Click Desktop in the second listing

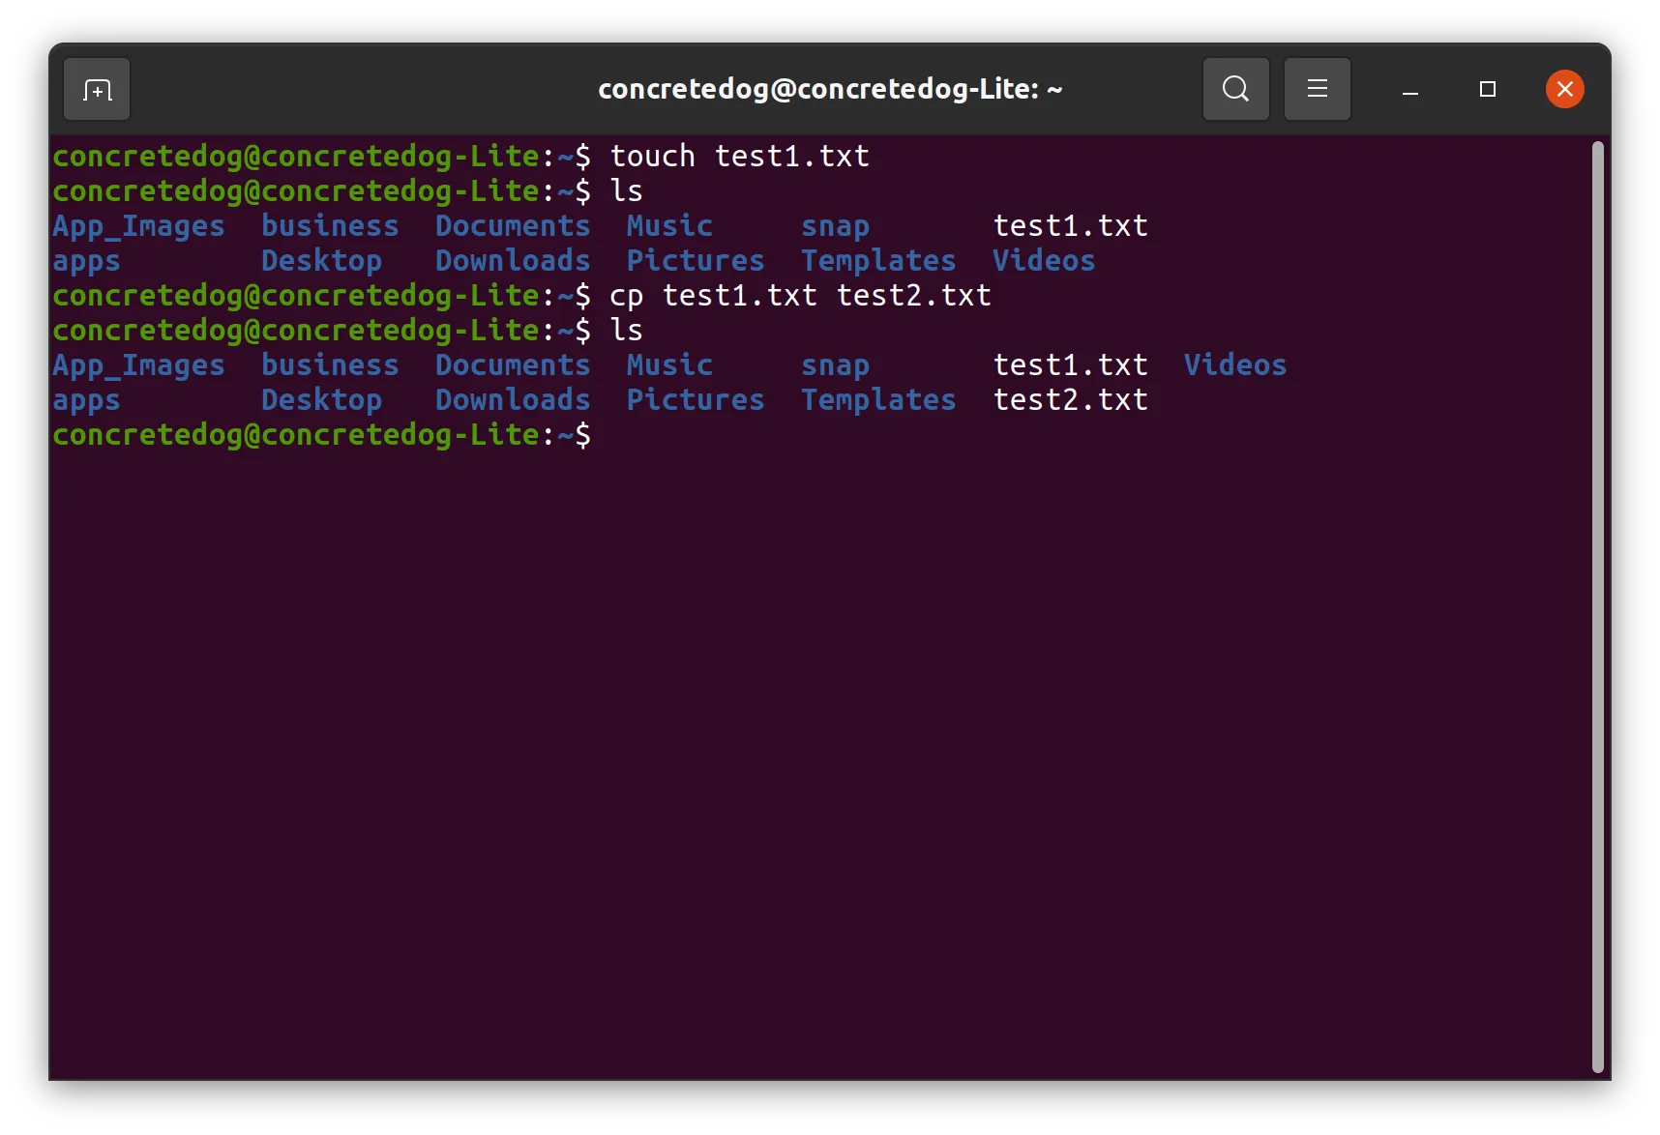click(x=321, y=400)
